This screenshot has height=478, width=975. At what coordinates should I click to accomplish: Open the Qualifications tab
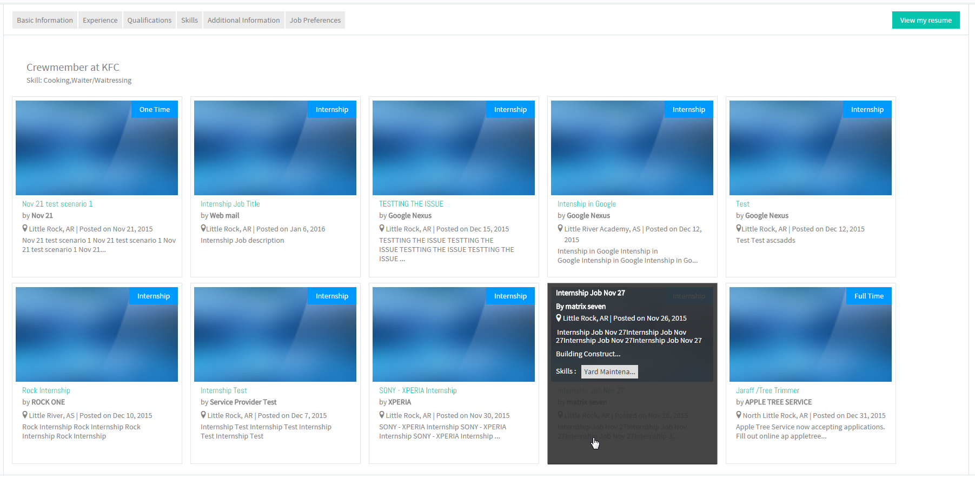click(149, 20)
